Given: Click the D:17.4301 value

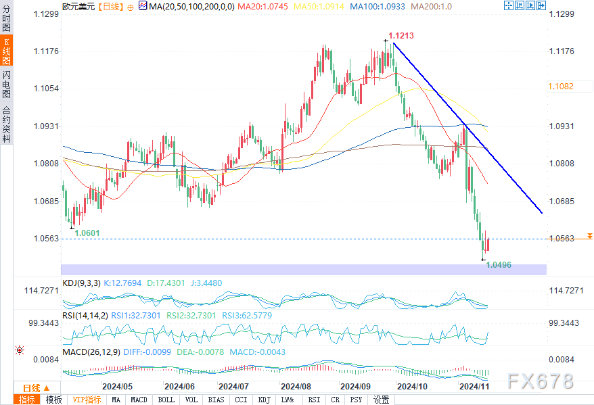Looking at the screenshot, I should (x=166, y=283).
